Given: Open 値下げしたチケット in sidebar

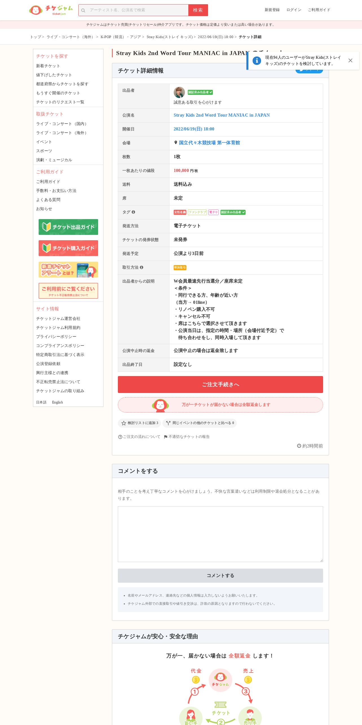Looking at the screenshot, I should [54, 75].
